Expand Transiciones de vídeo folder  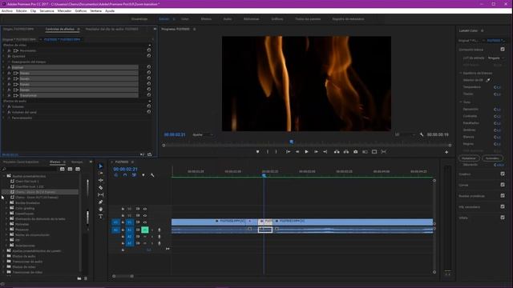click(3, 272)
